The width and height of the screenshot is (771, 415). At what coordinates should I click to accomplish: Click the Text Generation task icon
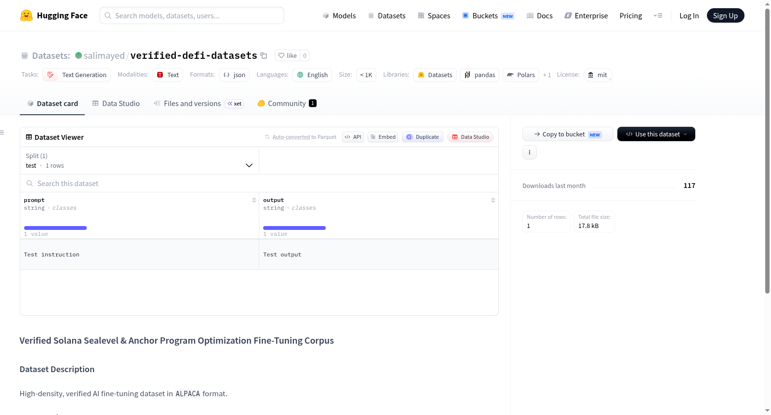tap(51, 75)
